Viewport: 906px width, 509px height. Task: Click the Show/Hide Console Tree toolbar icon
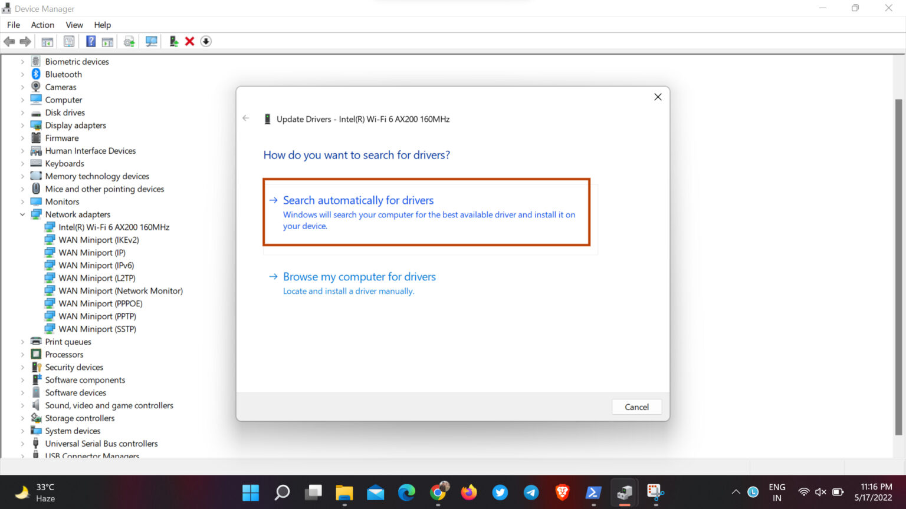[x=47, y=41]
